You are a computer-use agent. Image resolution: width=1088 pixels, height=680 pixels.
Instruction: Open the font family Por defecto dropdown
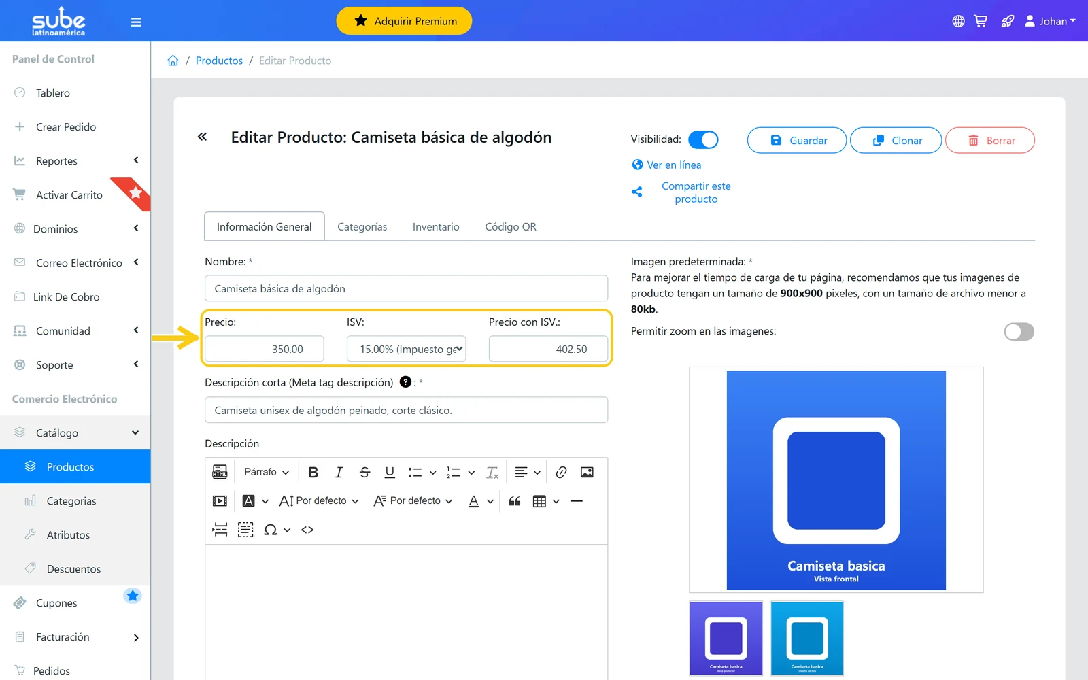tap(413, 501)
